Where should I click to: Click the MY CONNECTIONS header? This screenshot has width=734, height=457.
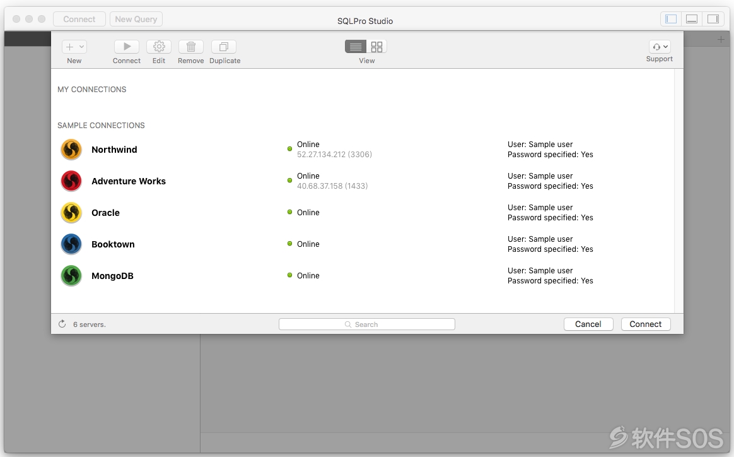pos(92,90)
